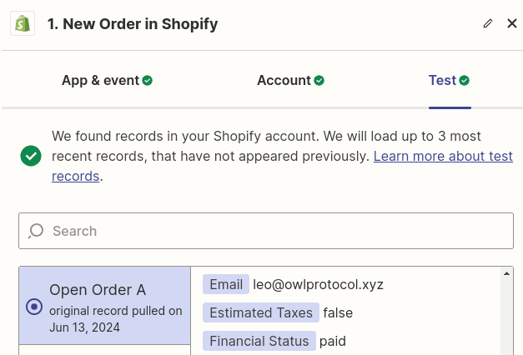Screen dimensions: 523x355
Task: Click the green check beside Test tab
Action: click(x=465, y=81)
